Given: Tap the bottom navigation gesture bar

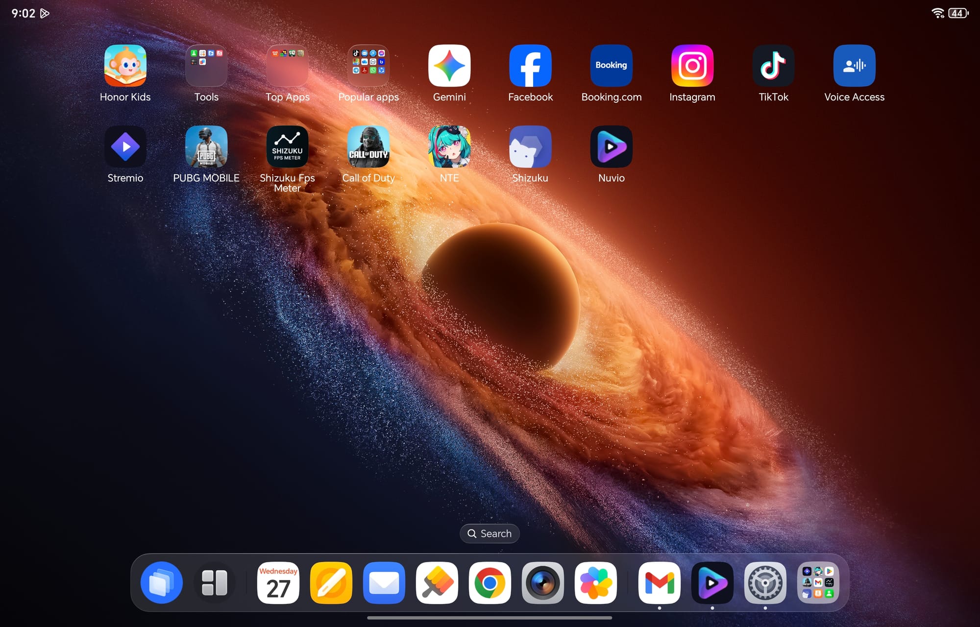Looking at the screenshot, I should coord(490,618).
